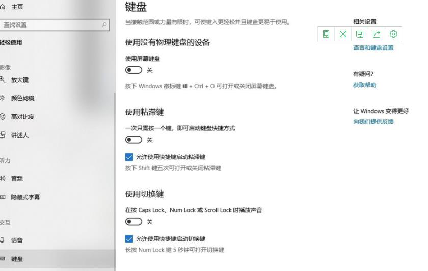Viewport: 428px width, 271px height.
Task: Click the 相关设置 label
Action: (x=364, y=21)
